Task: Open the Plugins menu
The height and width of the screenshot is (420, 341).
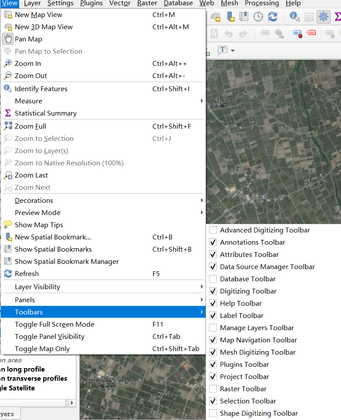Action: click(91, 3)
